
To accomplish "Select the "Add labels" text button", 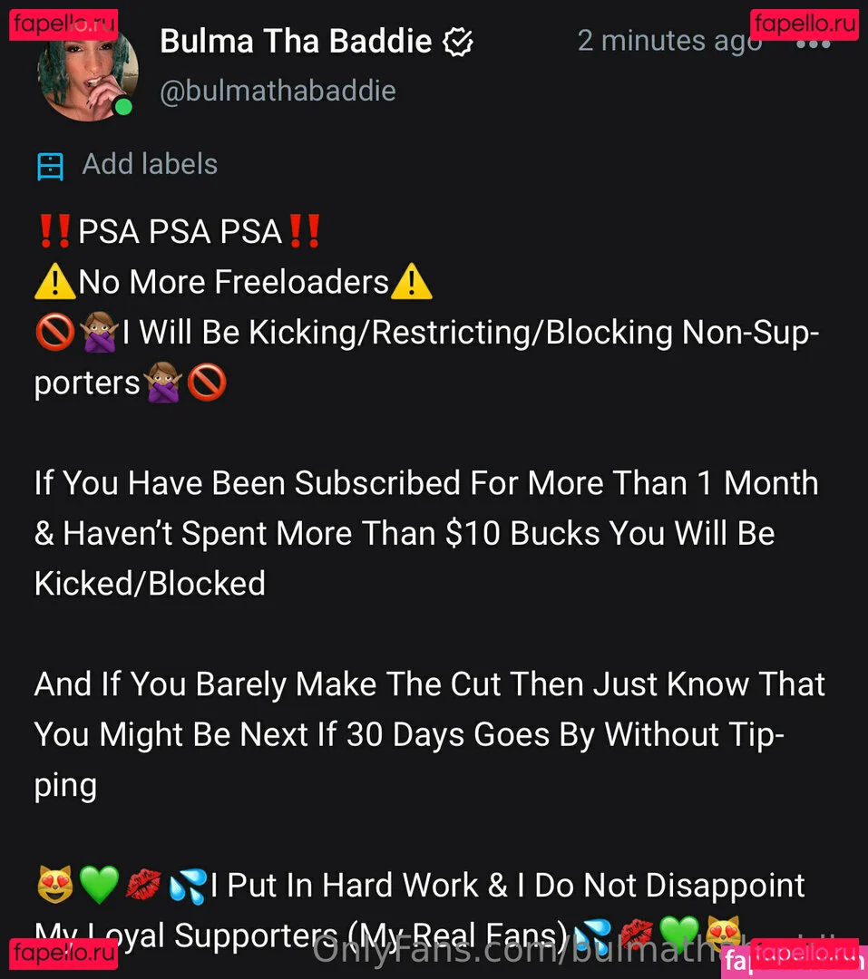I will coord(150,164).
